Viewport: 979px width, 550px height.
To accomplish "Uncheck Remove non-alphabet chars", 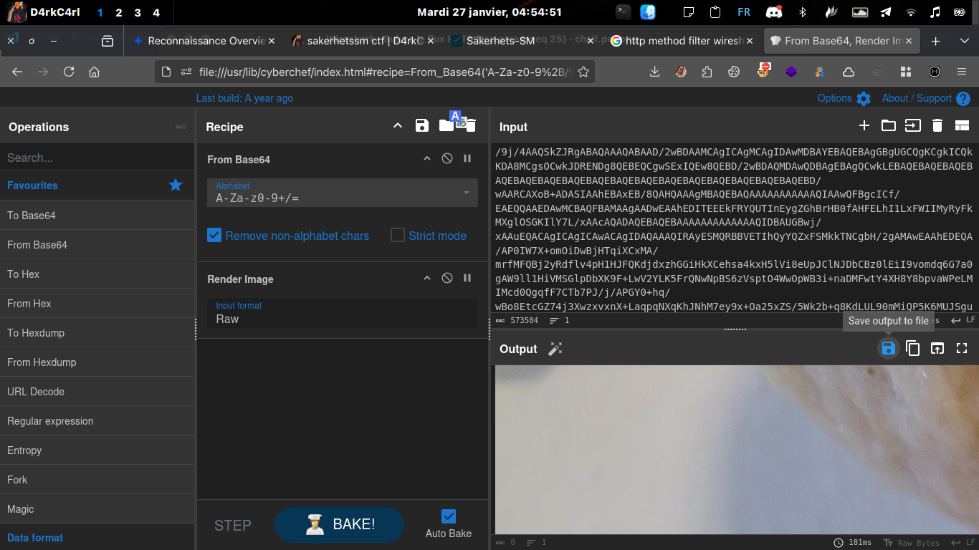I will tap(214, 236).
